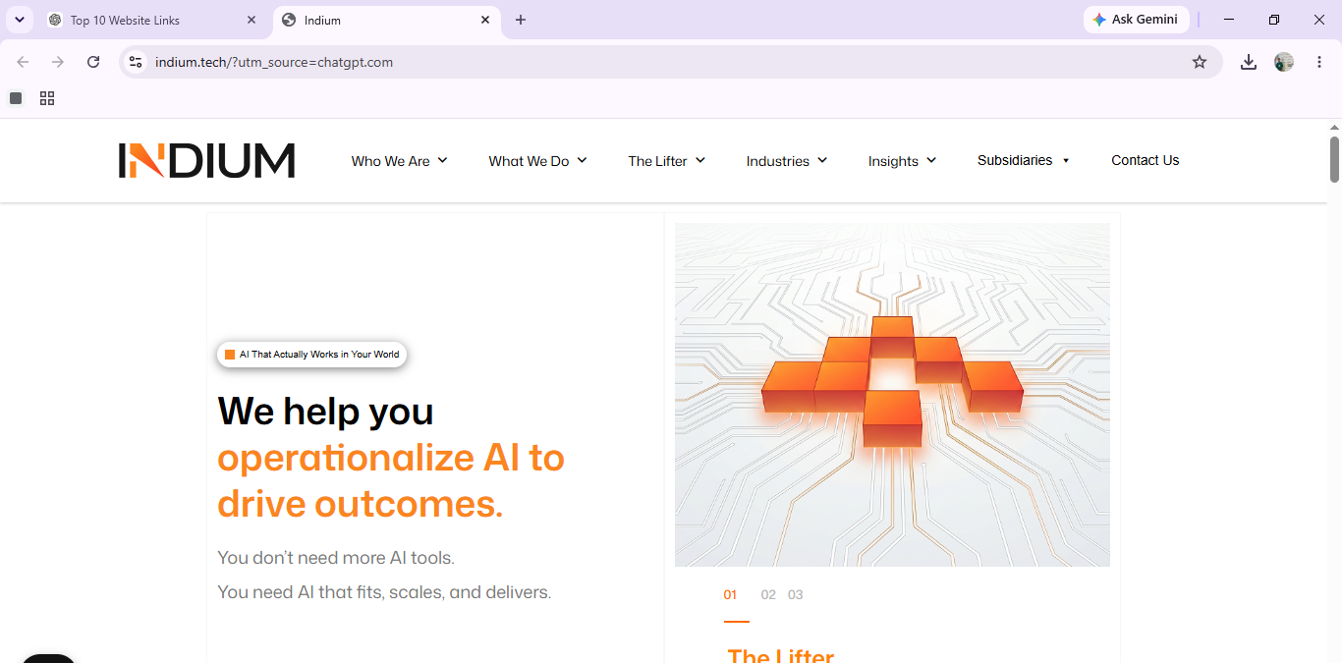Click the Ask Gemini button

1136,20
